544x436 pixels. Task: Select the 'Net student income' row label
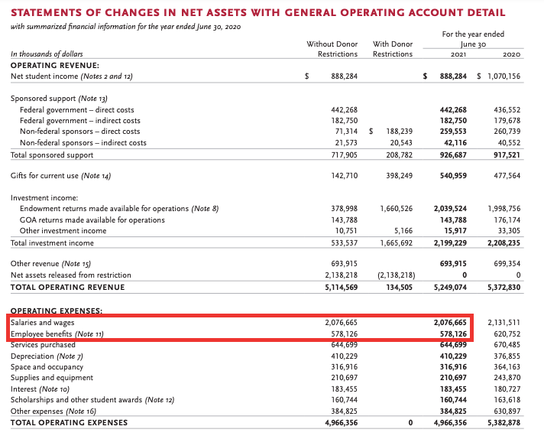click(72, 76)
